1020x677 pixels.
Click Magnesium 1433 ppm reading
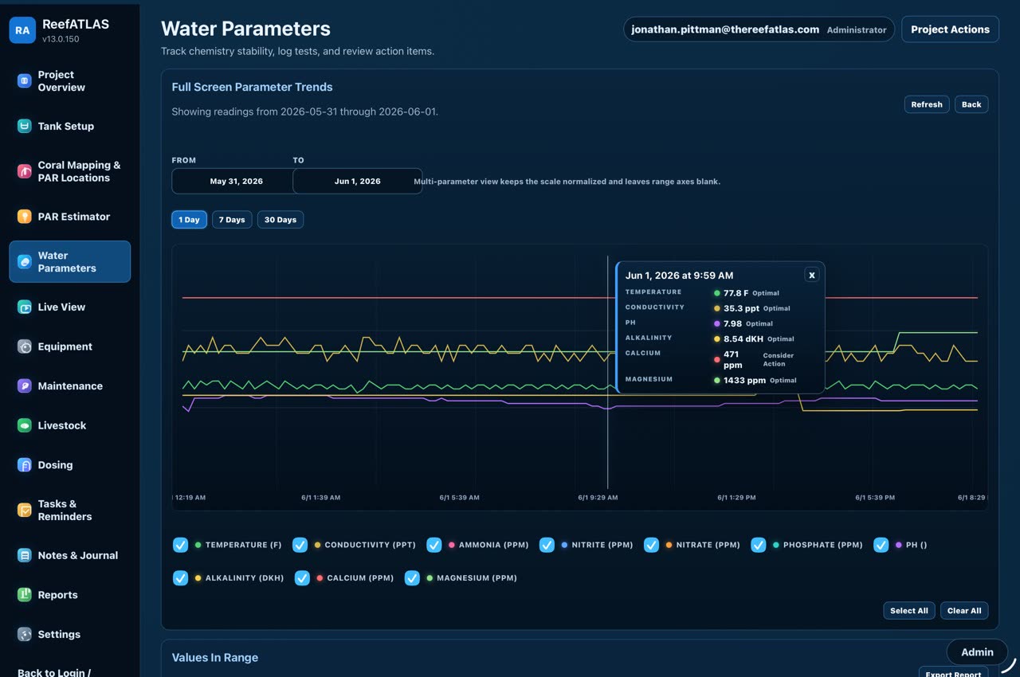tap(744, 380)
